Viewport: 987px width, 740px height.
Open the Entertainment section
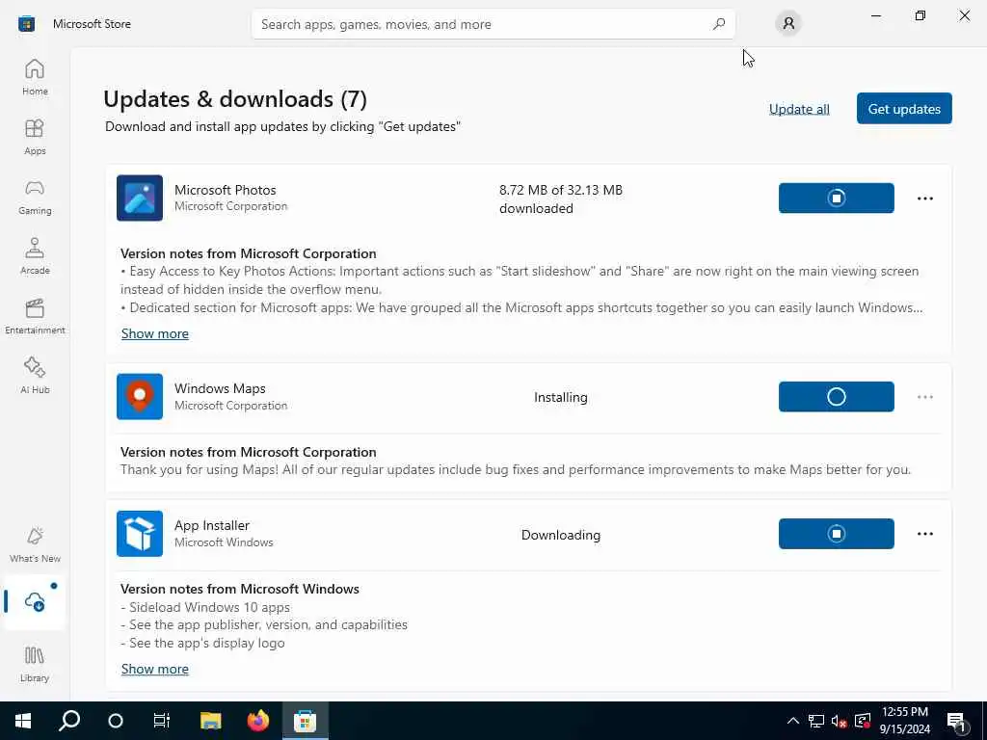click(x=35, y=316)
